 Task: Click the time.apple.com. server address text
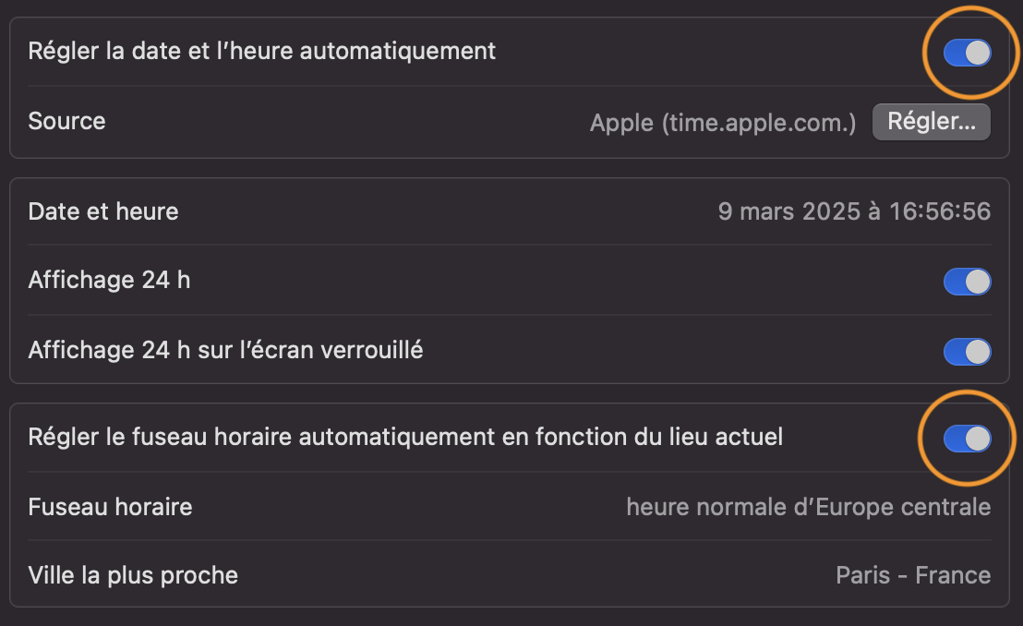(760, 122)
